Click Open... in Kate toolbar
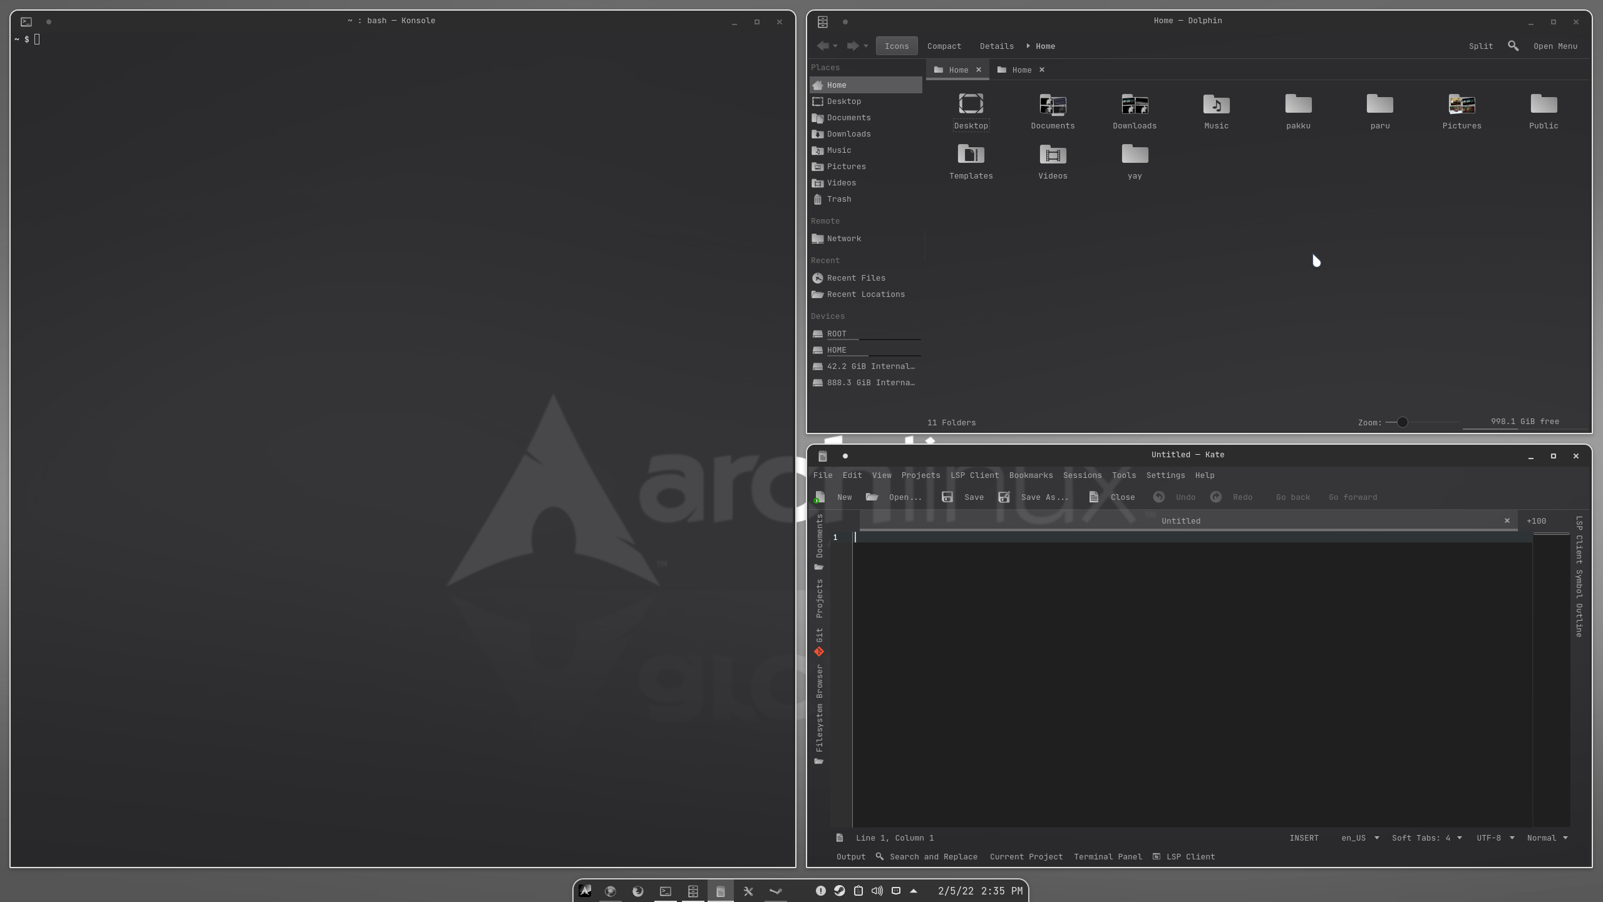Viewport: 1603px width, 902px height. 894,497
